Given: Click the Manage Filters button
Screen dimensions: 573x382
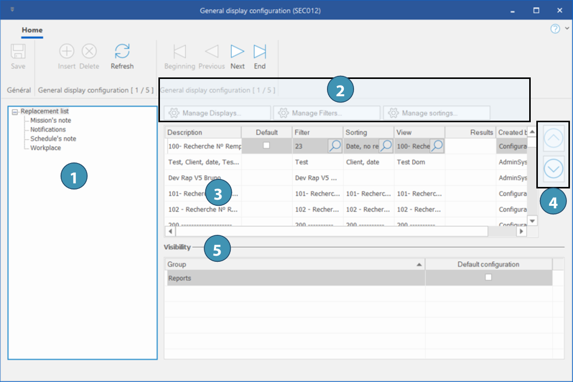Looking at the screenshot, I should pyautogui.click(x=326, y=113).
